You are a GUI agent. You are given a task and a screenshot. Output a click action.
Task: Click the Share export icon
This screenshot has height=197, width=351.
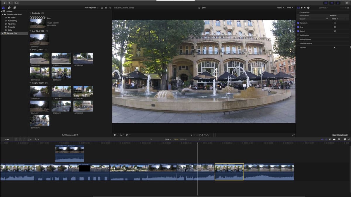[x=347, y=3]
